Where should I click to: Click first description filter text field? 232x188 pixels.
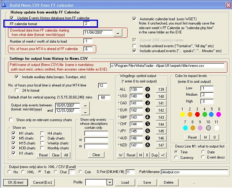(96, 133)
